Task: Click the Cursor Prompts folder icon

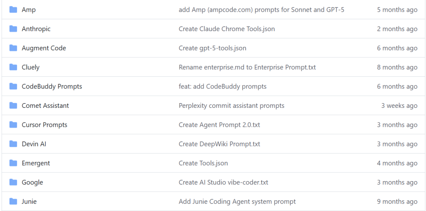Action: [x=13, y=125]
